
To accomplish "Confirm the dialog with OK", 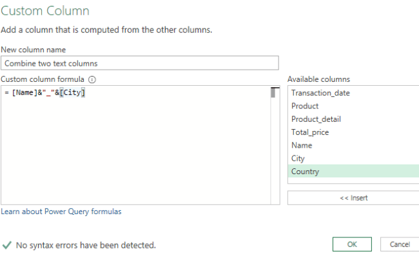I will (x=352, y=244).
